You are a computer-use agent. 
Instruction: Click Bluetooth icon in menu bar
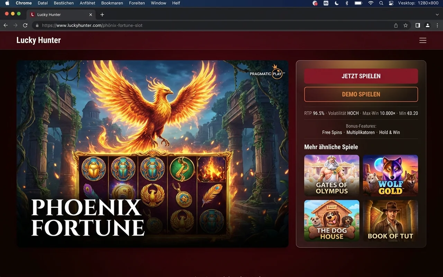(347, 3)
